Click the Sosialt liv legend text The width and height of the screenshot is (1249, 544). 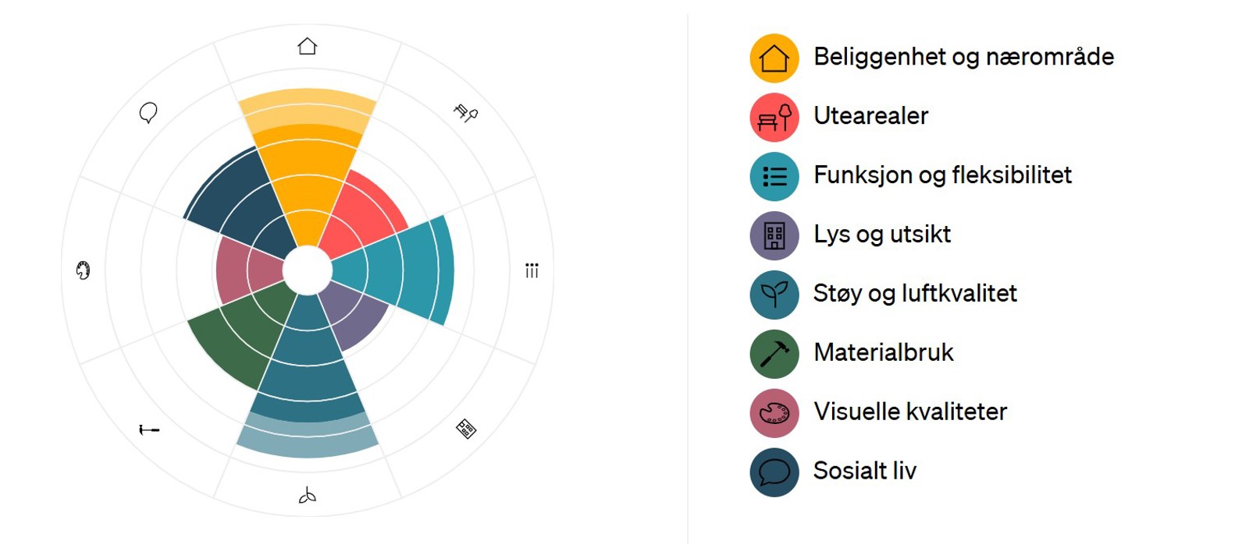click(864, 471)
